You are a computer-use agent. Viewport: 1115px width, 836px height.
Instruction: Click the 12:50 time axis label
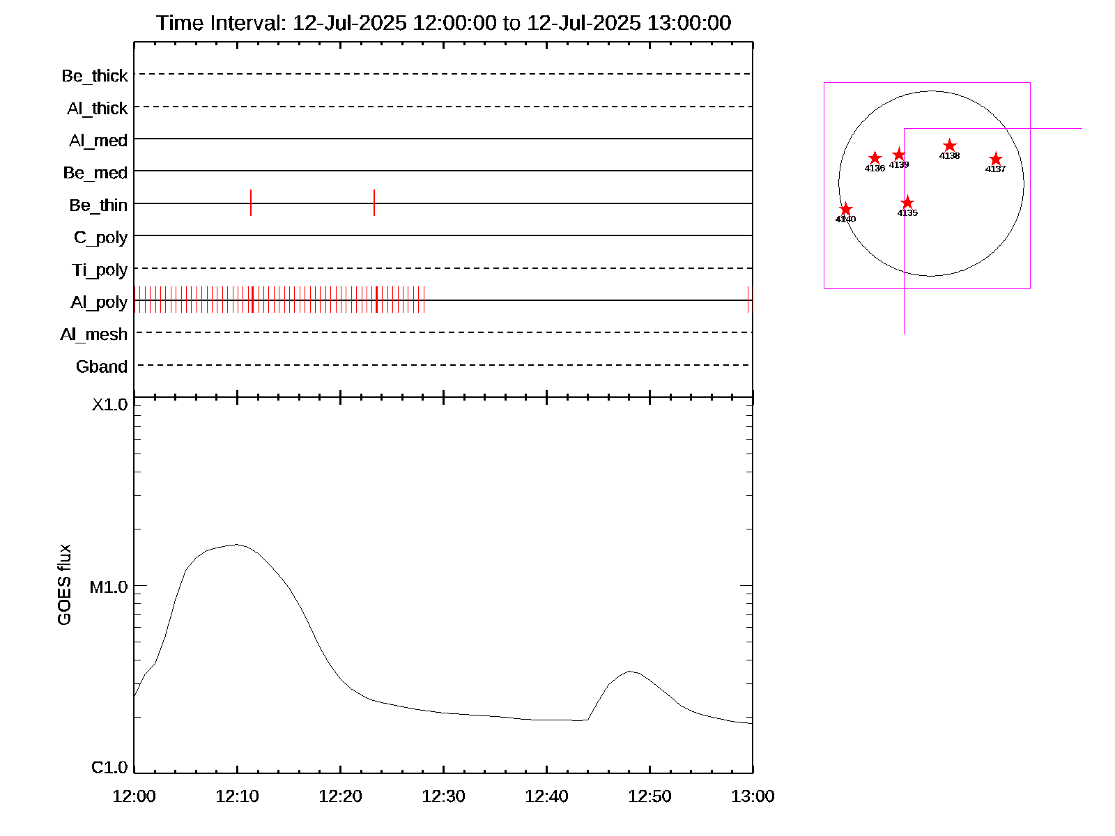tap(649, 796)
